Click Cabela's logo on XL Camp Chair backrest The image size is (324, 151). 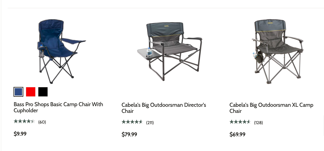pyautogui.click(x=270, y=23)
